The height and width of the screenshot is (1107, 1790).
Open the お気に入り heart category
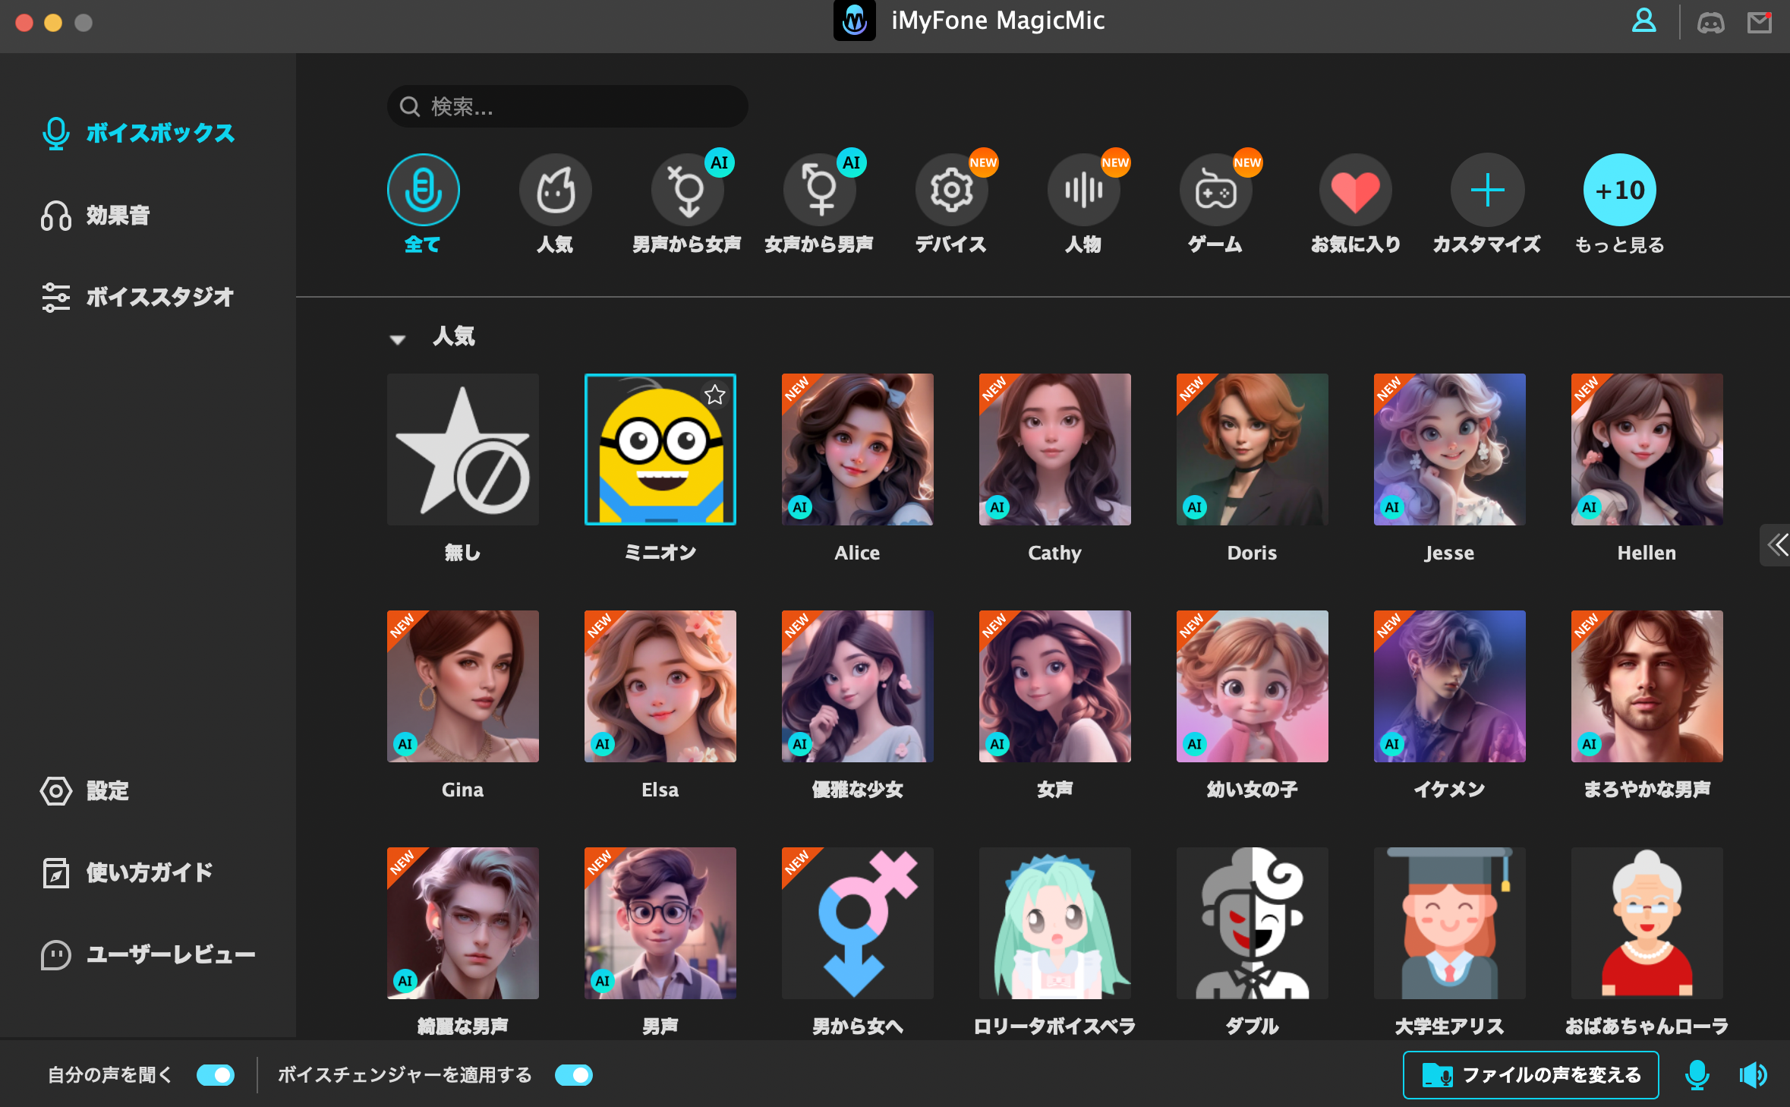click(x=1356, y=190)
